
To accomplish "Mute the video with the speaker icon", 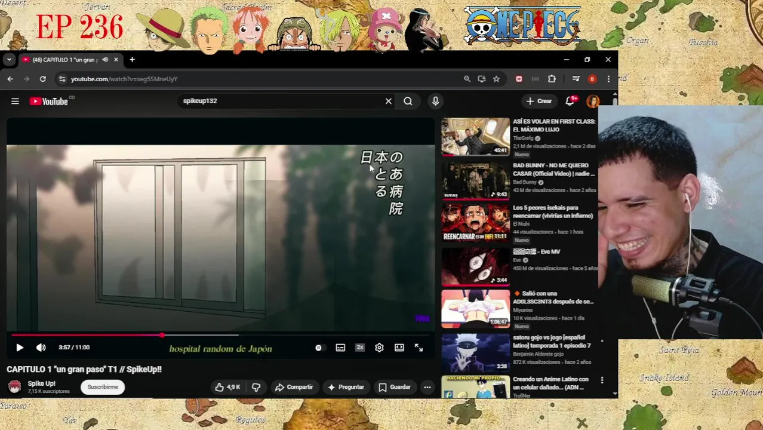I will click(x=41, y=348).
